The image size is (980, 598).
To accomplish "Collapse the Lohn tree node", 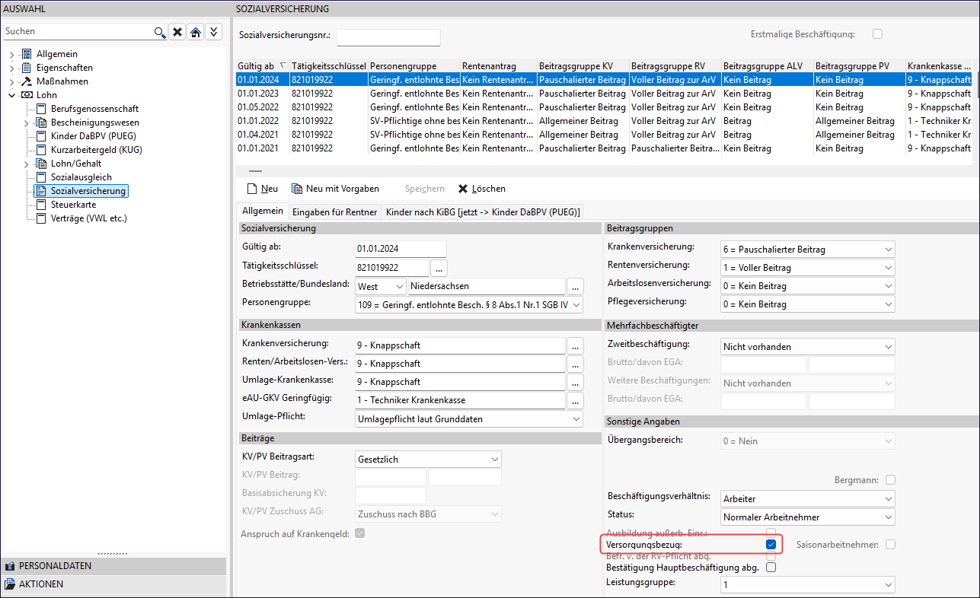I will pyautogui.click(x=11, y=95).
